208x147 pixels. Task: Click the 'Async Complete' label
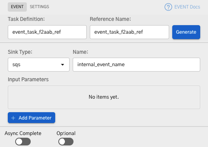(23, 133)
